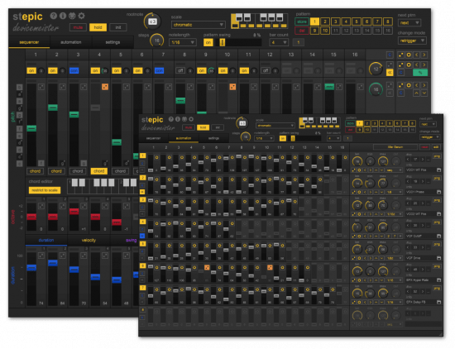Click randomize dice icon in pitch row controls
The height and width of the screenshot is (349, 455).
(x=400, y=85)
